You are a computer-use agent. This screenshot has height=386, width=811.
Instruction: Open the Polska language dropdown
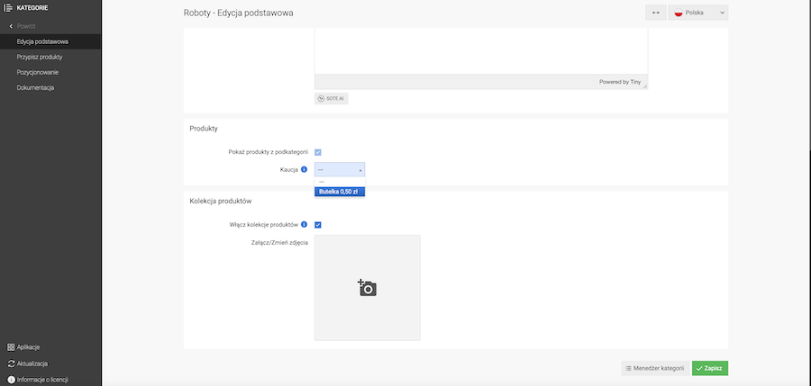pos(700,13)
